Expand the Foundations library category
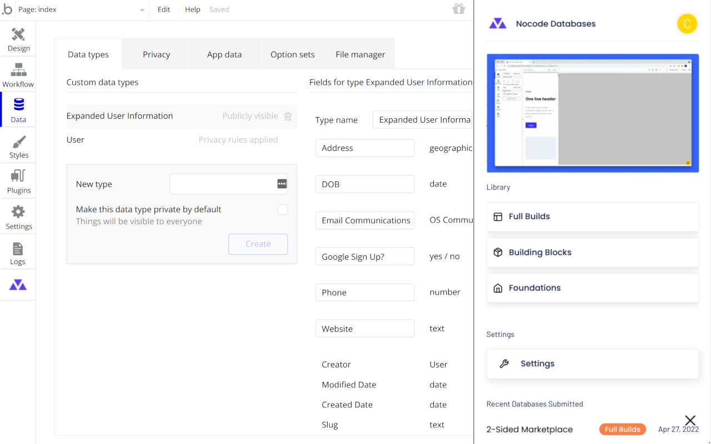Image resolution: width=711 pixels, height=444 pixels. (592, 287)
